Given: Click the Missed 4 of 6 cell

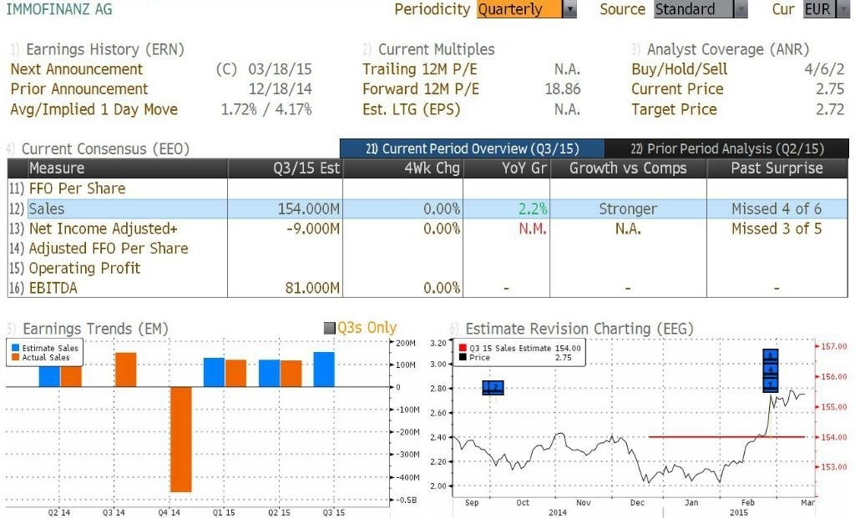Looking at the screenshot, I should tap(777, 209).
